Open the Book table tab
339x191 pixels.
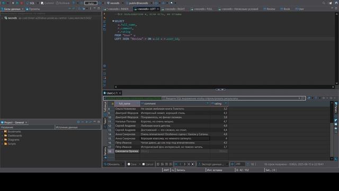(285, 9)
